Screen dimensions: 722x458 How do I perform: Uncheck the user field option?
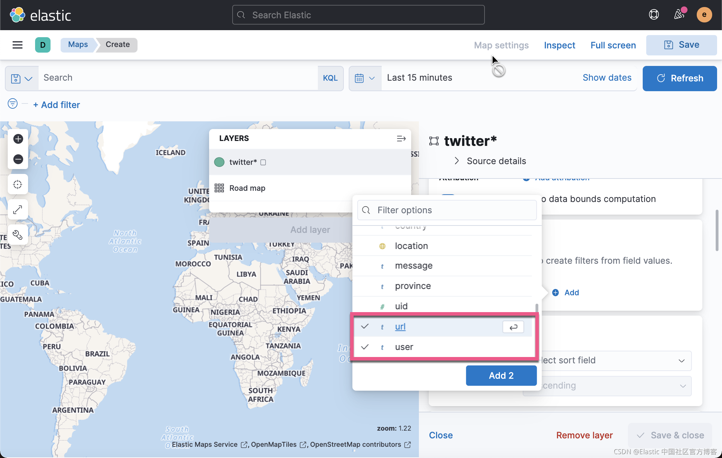click(x=442, y=347)
